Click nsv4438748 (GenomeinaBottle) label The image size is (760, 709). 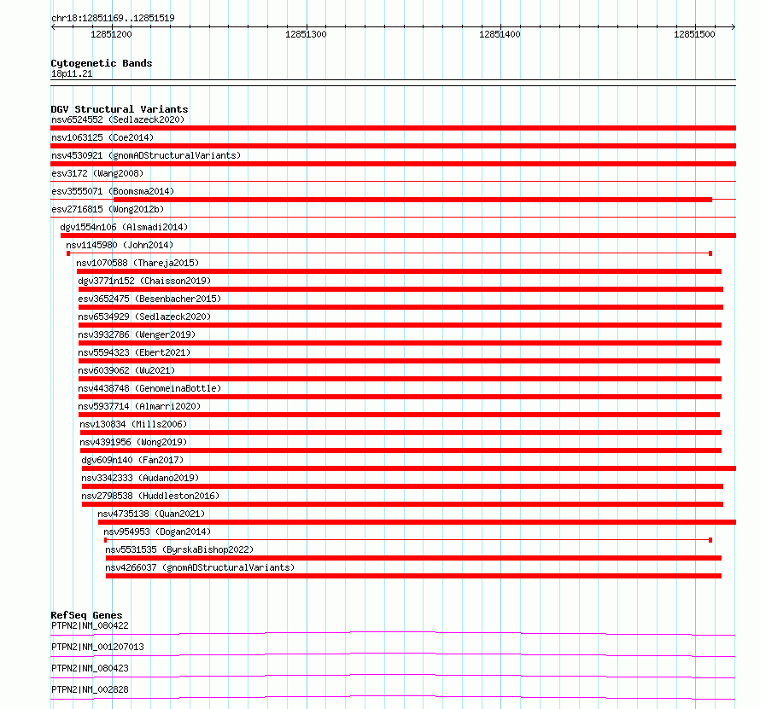[149, 388]
